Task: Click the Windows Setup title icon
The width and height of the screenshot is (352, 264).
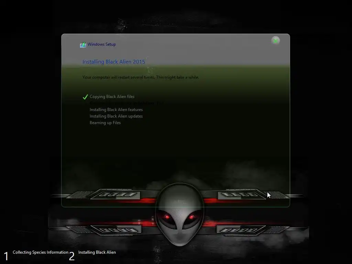Action: point(83,45)
